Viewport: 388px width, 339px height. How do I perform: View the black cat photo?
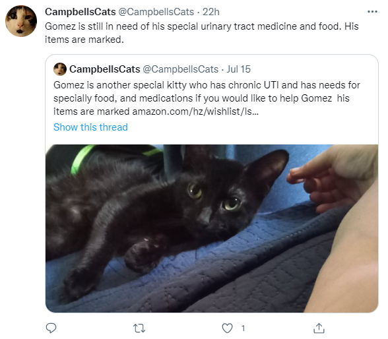click(212, 228)
